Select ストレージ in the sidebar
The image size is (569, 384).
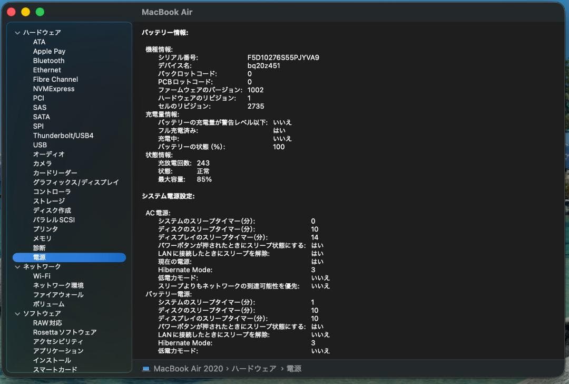coord(48,201)
